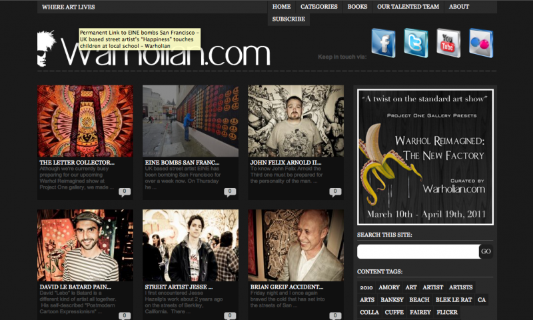Select the FLICKR content tag
533x320 pixels.
coord(447,312)
